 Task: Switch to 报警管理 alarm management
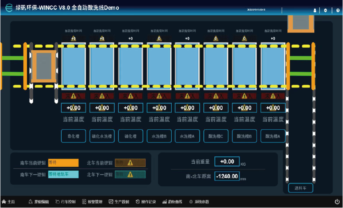[92, 202]
